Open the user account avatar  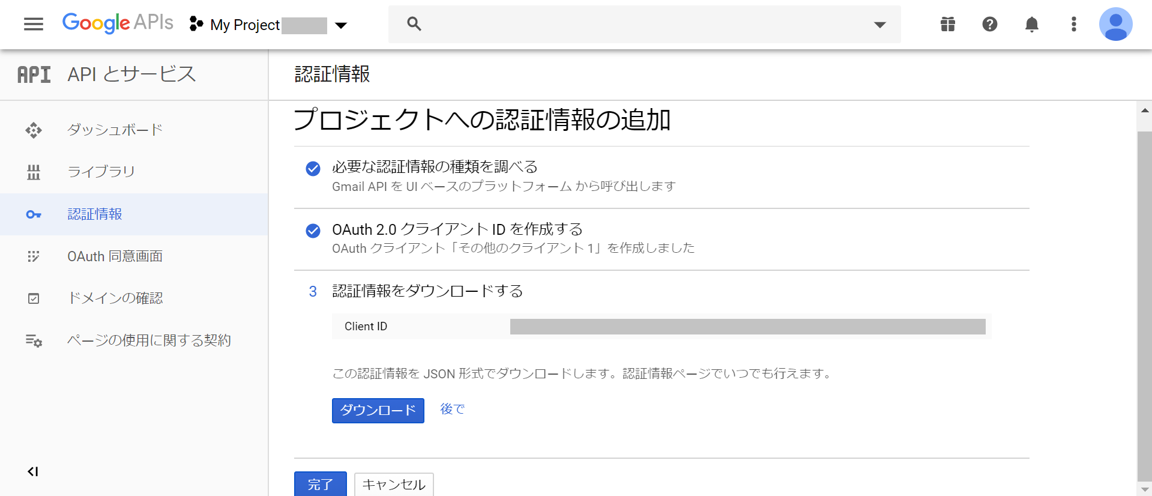(x=1115, y=24)
